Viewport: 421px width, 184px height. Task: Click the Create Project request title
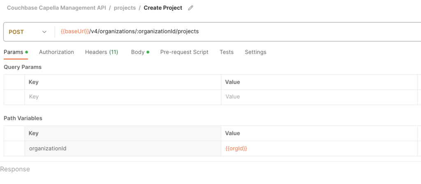coord(163,8)
